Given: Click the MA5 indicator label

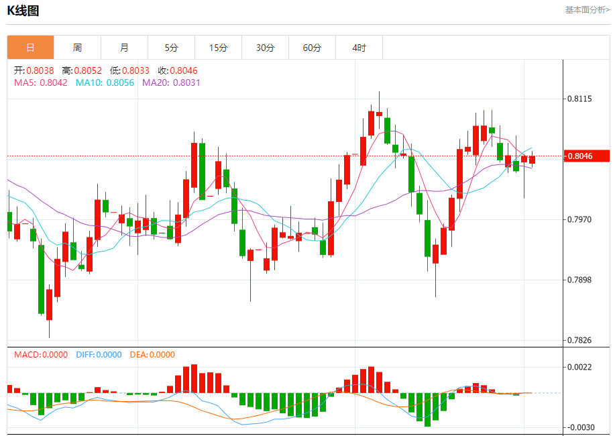Looking at the screenshot, I should (x=41, y=83).
